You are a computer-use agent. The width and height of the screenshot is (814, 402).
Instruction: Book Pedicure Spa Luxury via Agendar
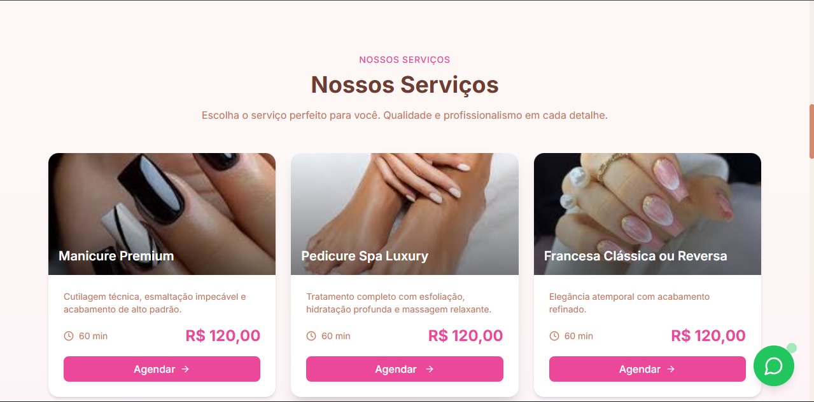pyautogui.click(x=405, y=369)
